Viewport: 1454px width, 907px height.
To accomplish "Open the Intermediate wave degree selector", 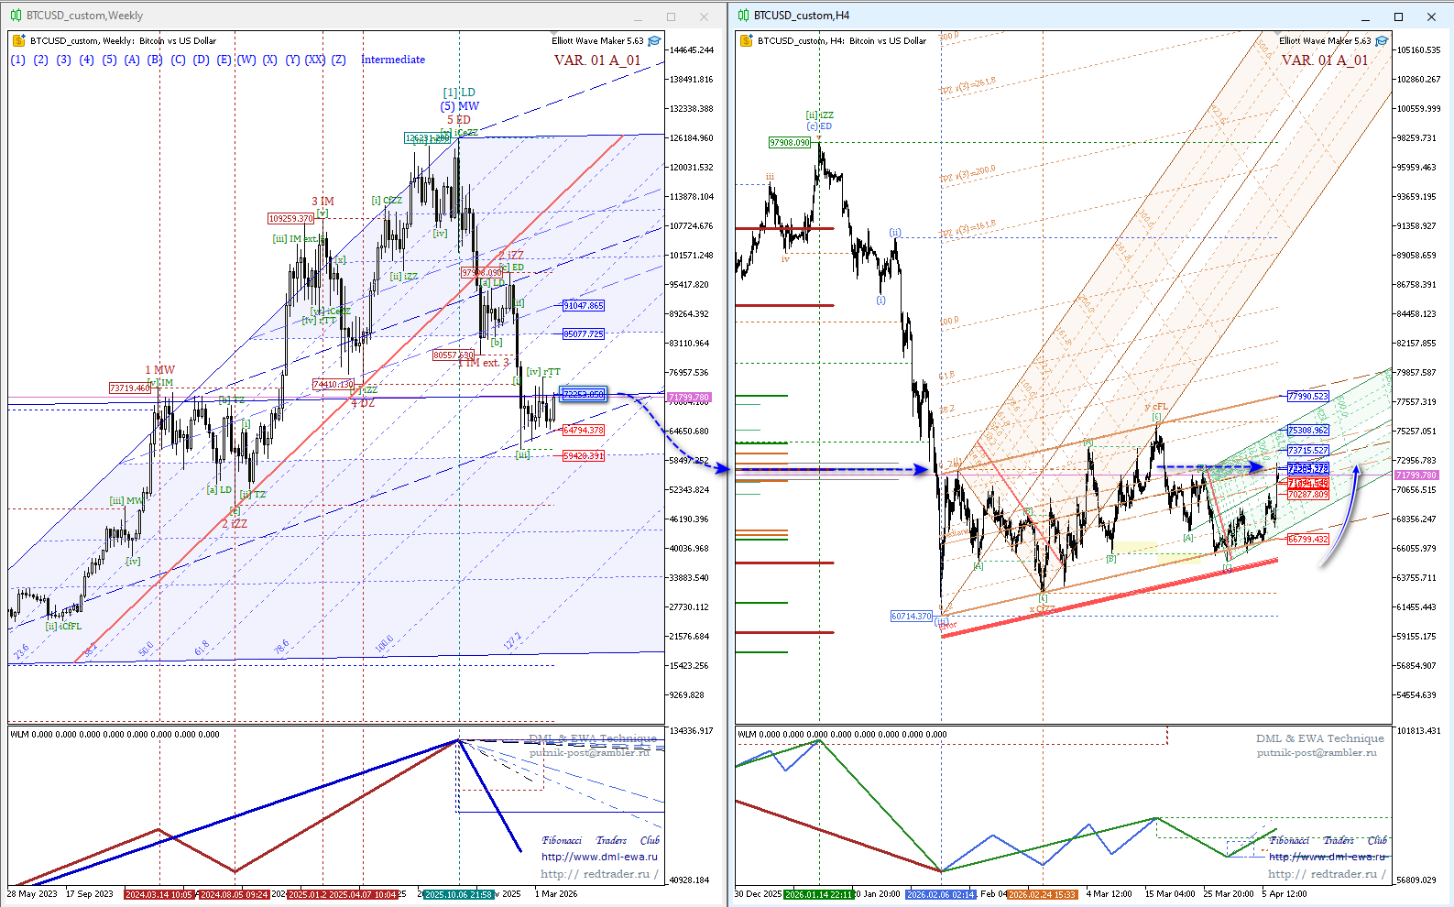I will tap(393, 60).
